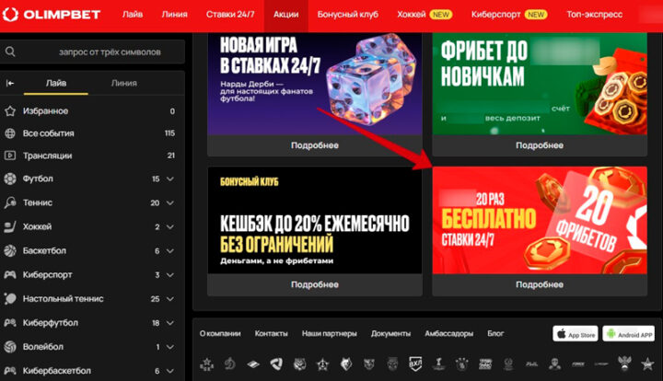The width and height of the screenshot is (663, 381).
Task: Click the Теннис racket icon
Action: pos(10,202)
